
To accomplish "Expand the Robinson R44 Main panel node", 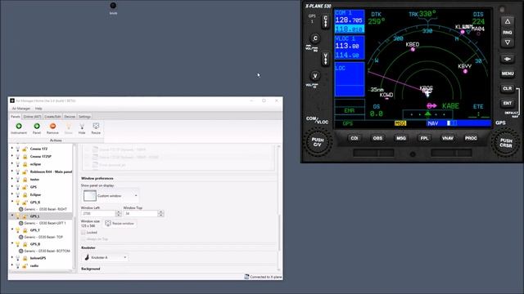I will tap(12, 171).
